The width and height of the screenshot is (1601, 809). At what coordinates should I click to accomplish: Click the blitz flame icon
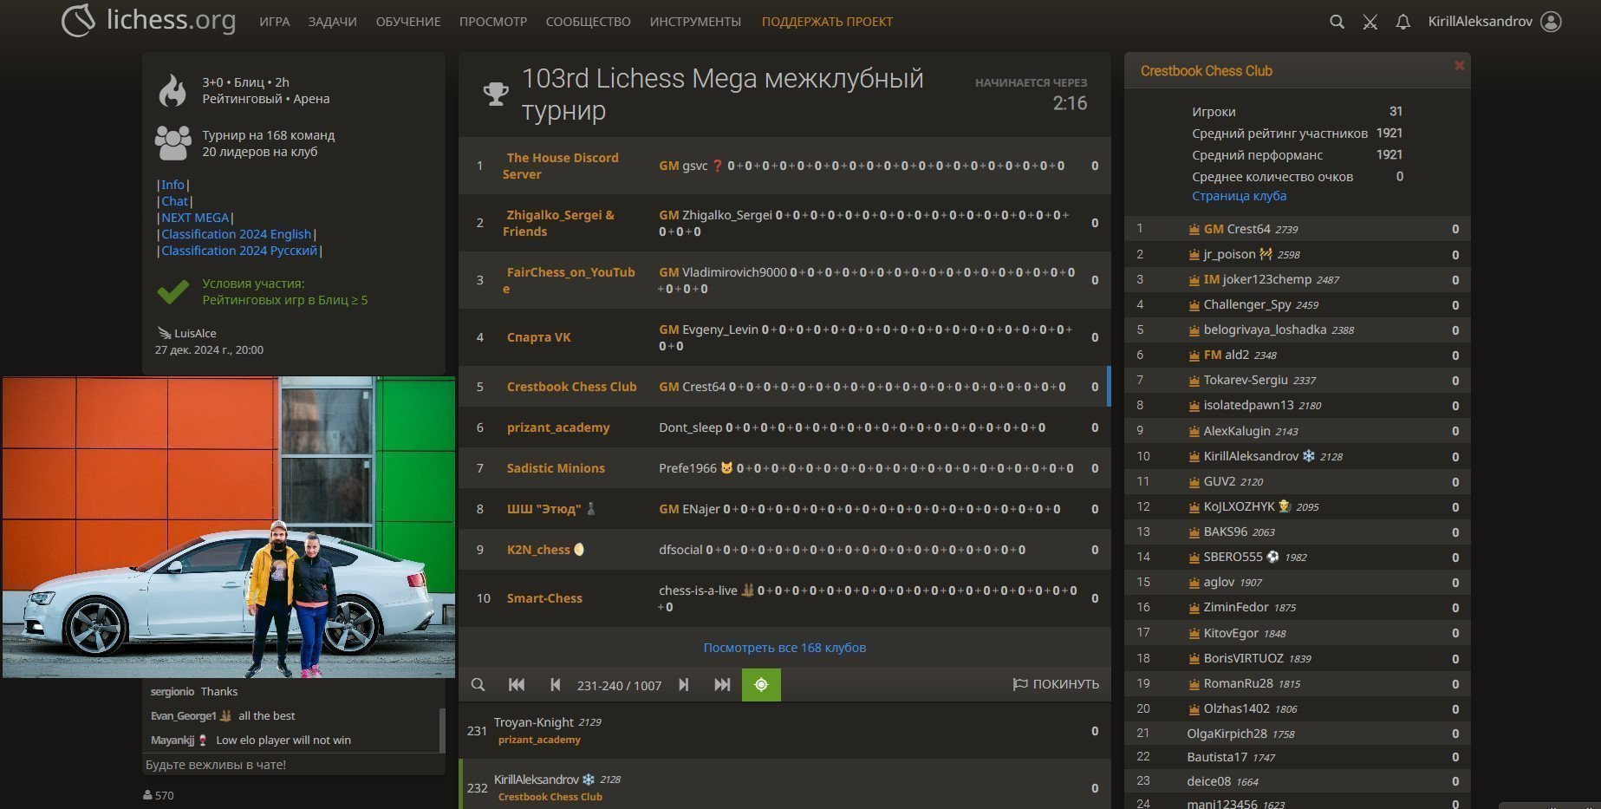(172, 90)
